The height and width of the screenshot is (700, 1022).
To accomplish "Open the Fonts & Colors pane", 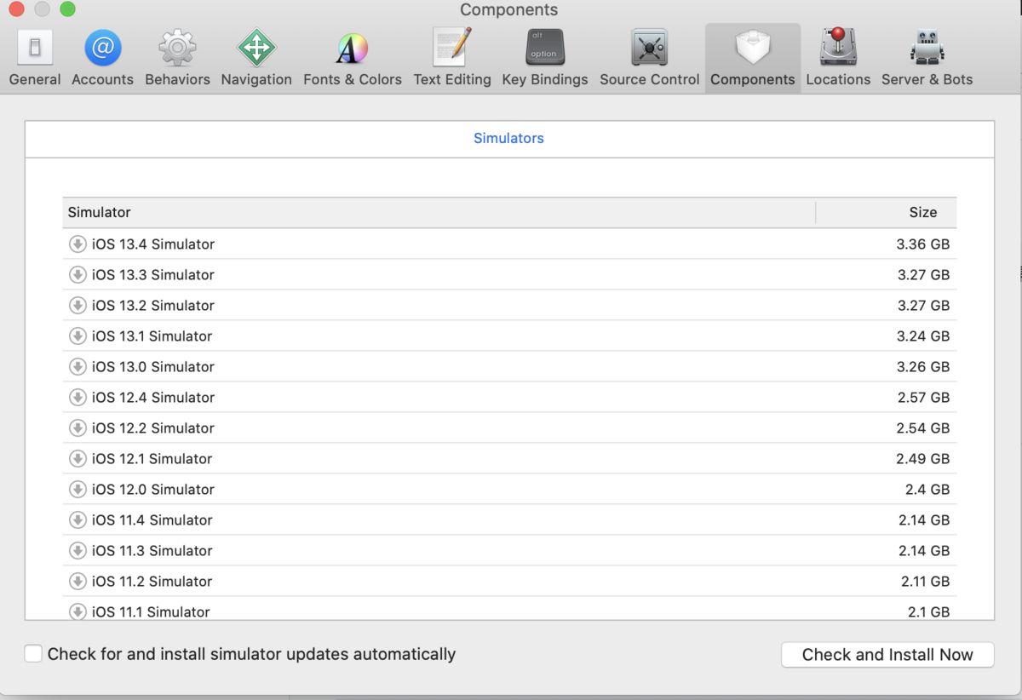I will 353,57.
